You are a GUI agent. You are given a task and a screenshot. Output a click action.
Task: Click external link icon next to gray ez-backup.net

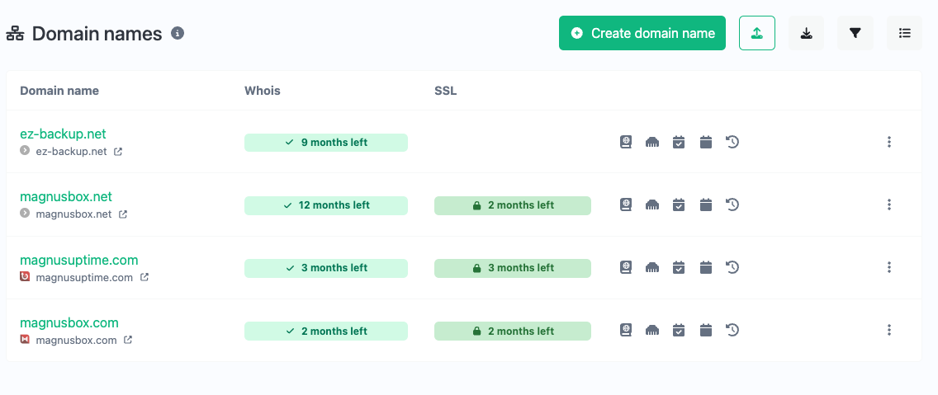click(118, 151)
